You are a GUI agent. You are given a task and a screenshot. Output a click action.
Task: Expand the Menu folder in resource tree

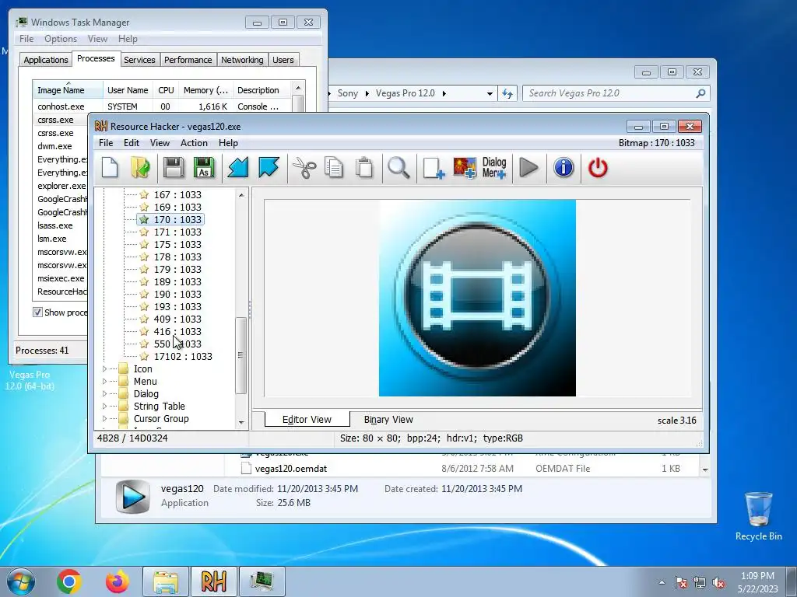pos(105,381)
